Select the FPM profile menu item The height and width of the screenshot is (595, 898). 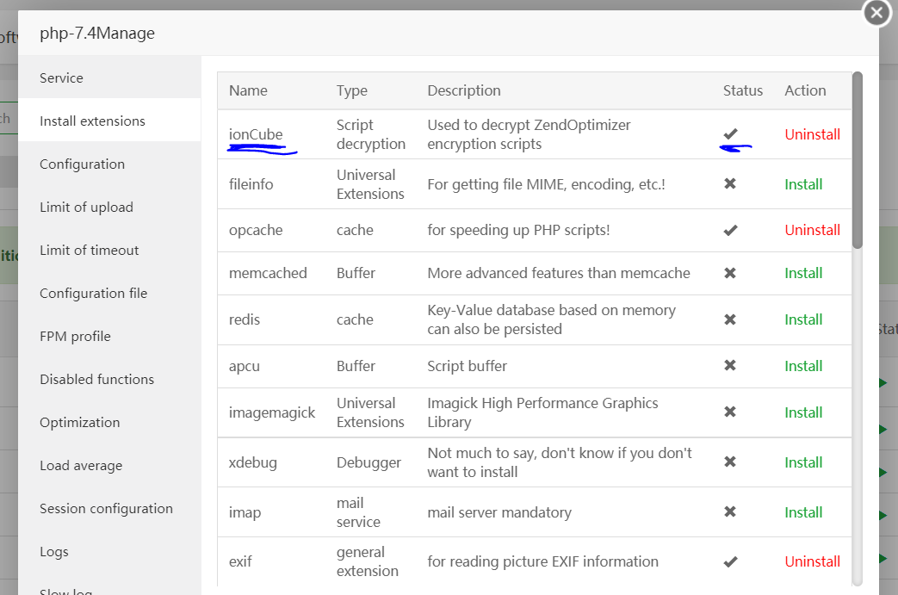point(75,336)
